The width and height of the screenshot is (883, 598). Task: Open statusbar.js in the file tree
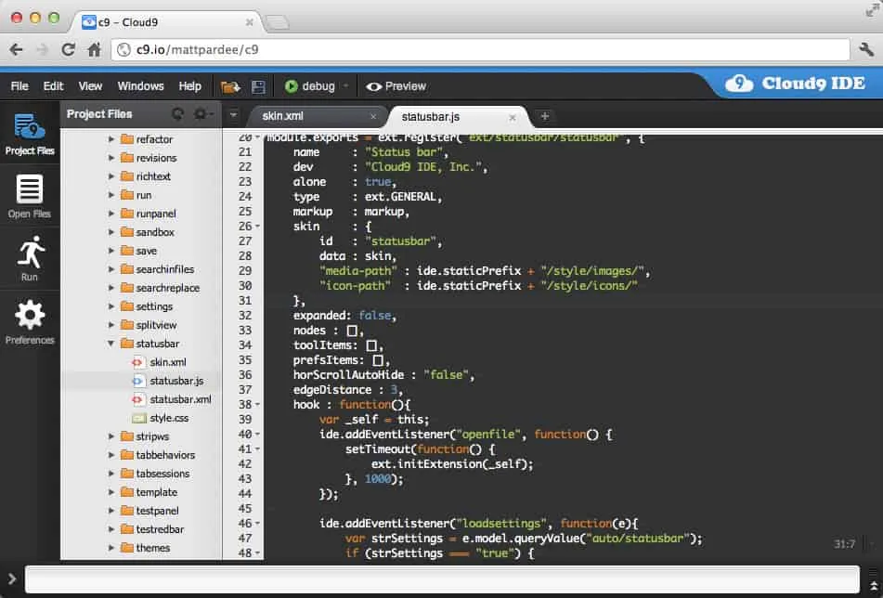click(167, 381)
